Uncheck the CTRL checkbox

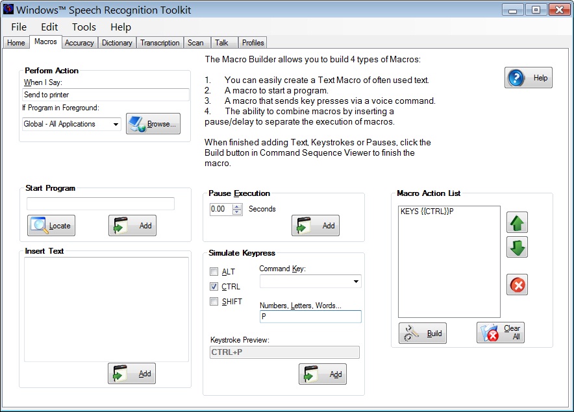214,287
